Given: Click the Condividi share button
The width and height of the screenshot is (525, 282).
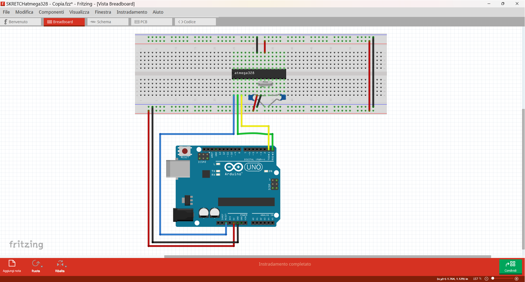Looking at the screenshot, I should pyautogui.click(x=511, y=266).
